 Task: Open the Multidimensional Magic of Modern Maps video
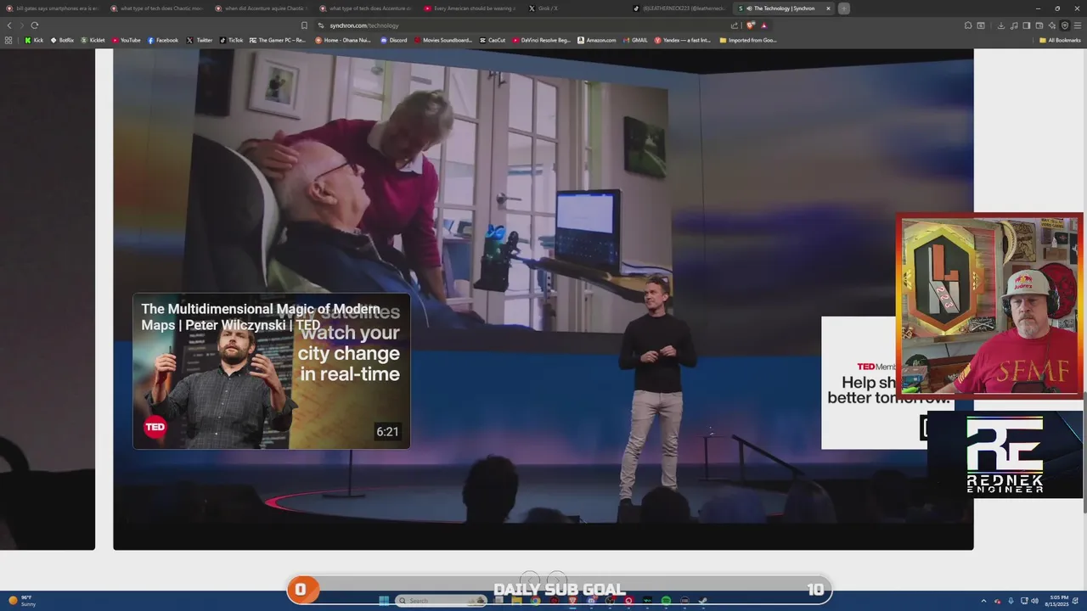(272, 371)
